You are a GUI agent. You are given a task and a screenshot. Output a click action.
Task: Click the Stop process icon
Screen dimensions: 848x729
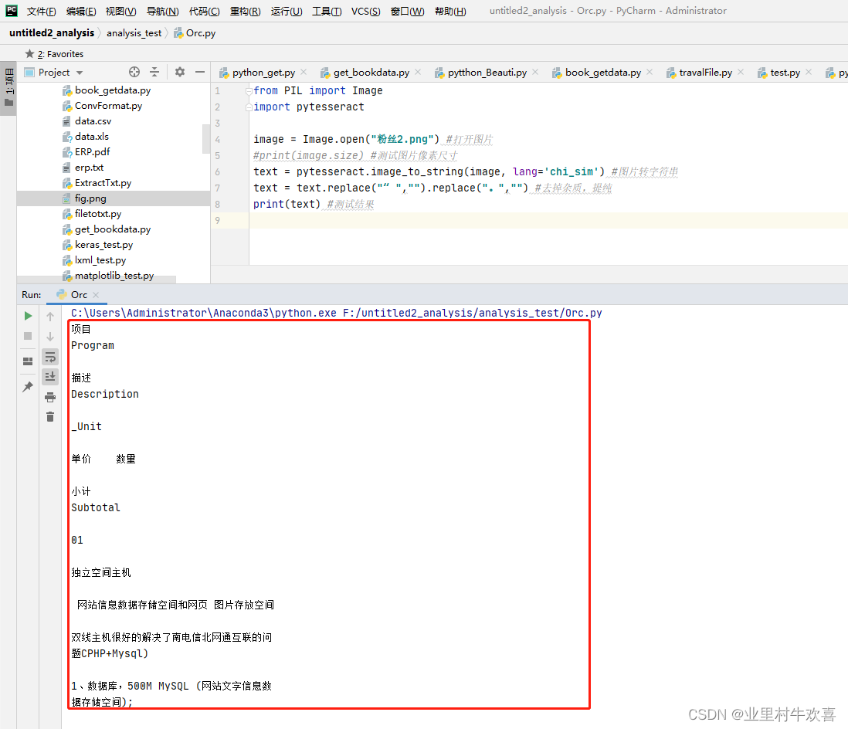click(x=28, y=336)
